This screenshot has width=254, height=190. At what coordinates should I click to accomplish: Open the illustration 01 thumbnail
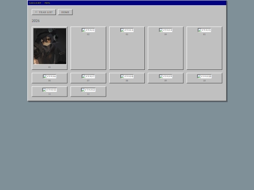(x=50, y=46)
